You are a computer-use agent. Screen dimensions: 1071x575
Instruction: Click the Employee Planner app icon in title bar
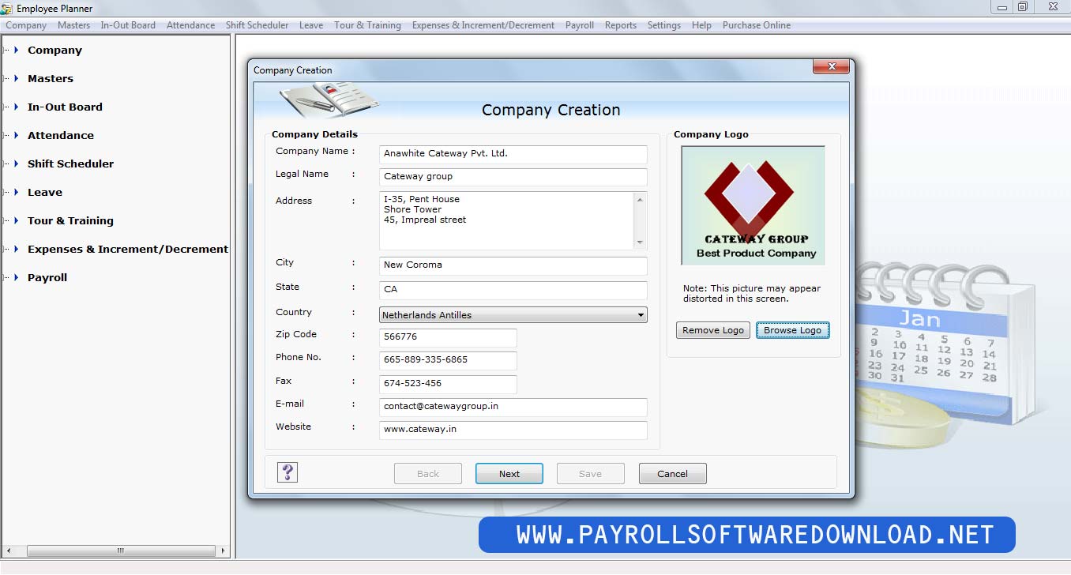(x=7, y=9)
